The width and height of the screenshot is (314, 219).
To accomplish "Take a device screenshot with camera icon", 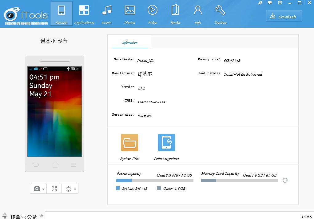I will (37, 189).
